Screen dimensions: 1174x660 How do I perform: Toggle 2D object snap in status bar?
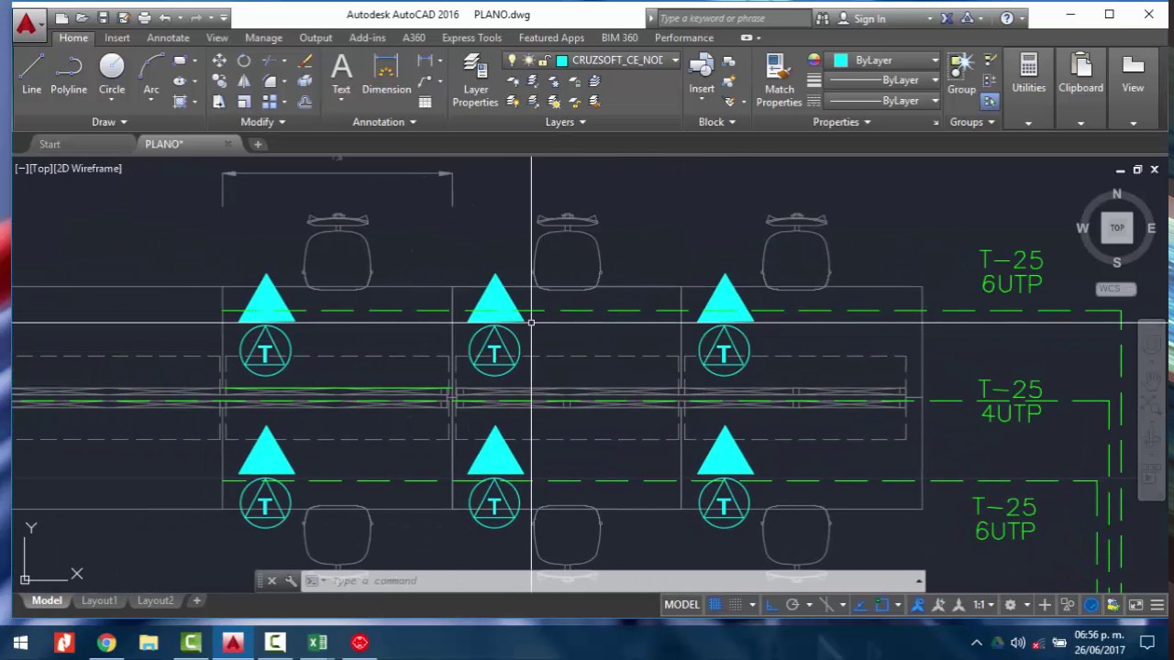point(881,604)
